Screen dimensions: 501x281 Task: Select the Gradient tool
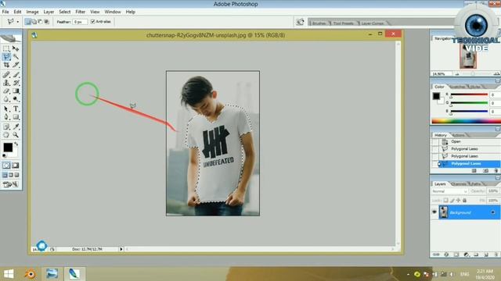click(x=16, y=91)
